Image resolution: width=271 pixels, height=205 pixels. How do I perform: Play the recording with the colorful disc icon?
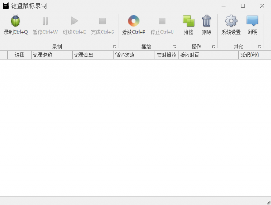(134, 21)
